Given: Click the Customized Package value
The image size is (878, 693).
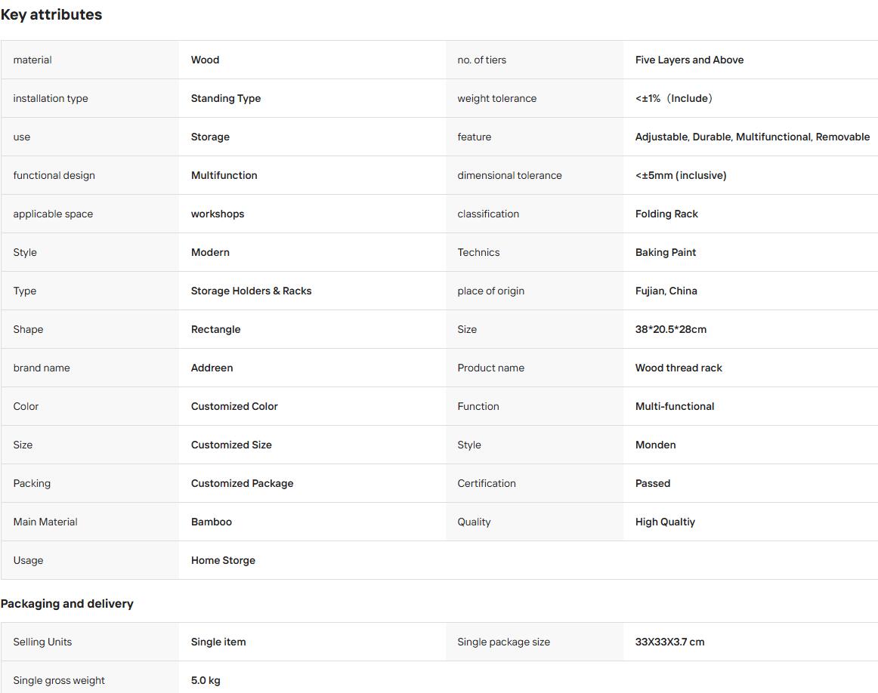Looking at the screenshot, I should [242, 483].
